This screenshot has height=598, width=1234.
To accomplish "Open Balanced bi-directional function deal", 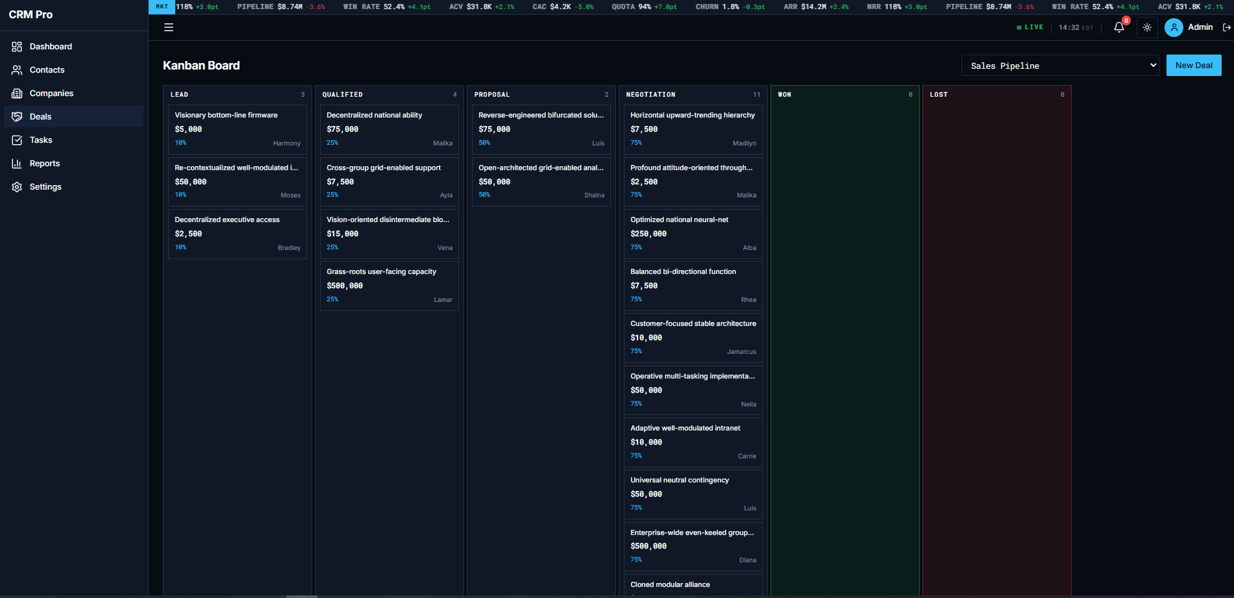I will pyautogui.click(x=693, y=286).
